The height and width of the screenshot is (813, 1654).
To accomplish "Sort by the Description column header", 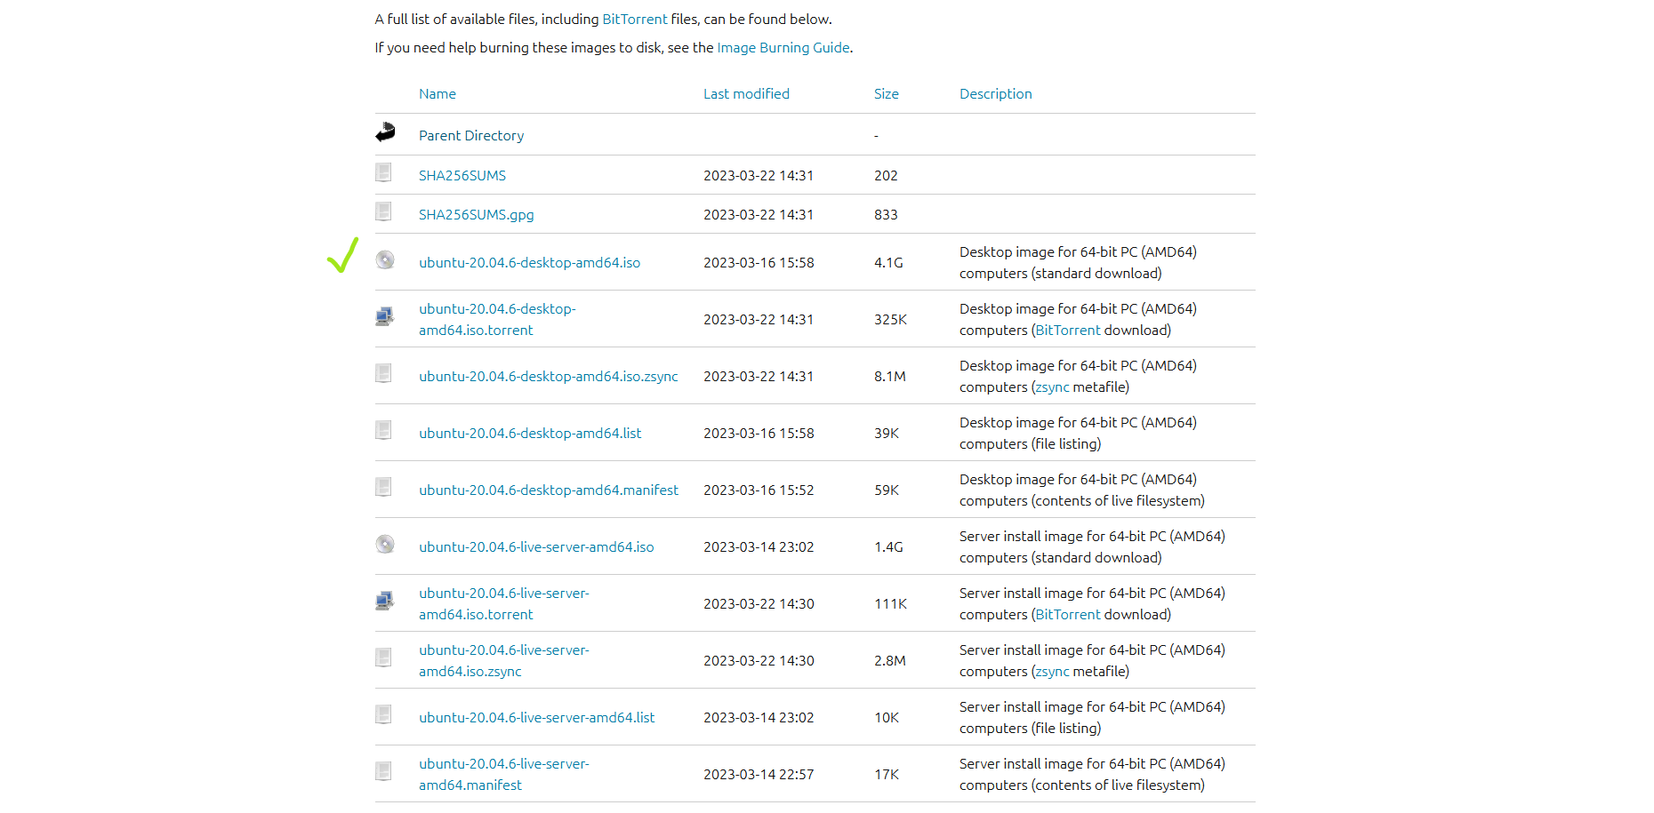I will (995, 94).
